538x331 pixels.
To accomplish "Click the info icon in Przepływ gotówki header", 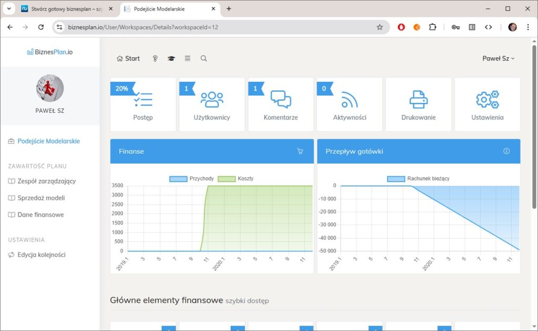I will pyautogui.click(x=506, y=151).
